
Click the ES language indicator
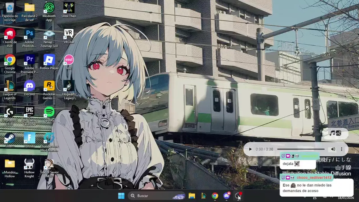click(315, 198)
